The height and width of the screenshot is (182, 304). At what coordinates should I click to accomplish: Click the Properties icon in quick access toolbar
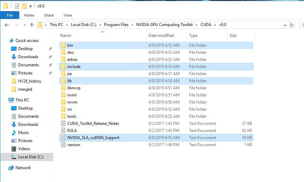pyautogui.click(x=17, y=6)
